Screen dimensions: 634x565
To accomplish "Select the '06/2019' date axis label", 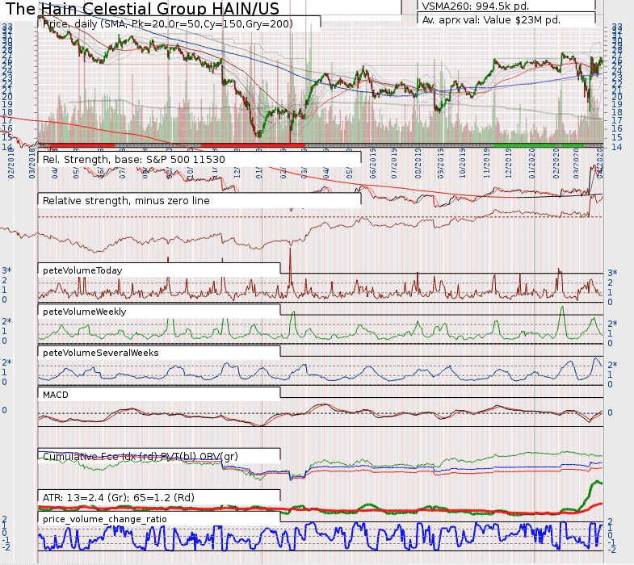I will coord(372,163).
